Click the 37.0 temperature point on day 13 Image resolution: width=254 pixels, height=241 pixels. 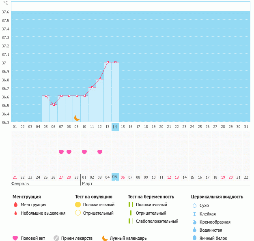pos(108,62)
